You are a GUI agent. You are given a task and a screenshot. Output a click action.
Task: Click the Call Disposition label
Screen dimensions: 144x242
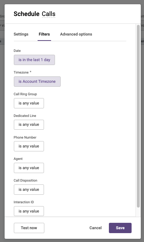pyautogui.click(x=26, y=181)
